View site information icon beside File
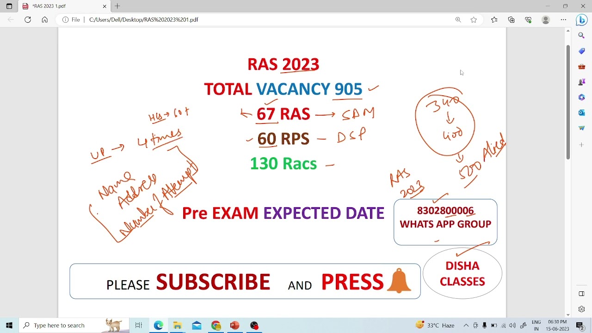The height and width of the screenshot is (333, 592). coord(65,19)
